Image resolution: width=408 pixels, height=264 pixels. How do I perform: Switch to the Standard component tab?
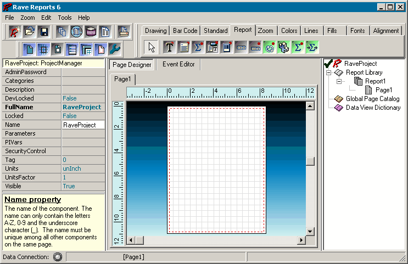pos(215,31)
